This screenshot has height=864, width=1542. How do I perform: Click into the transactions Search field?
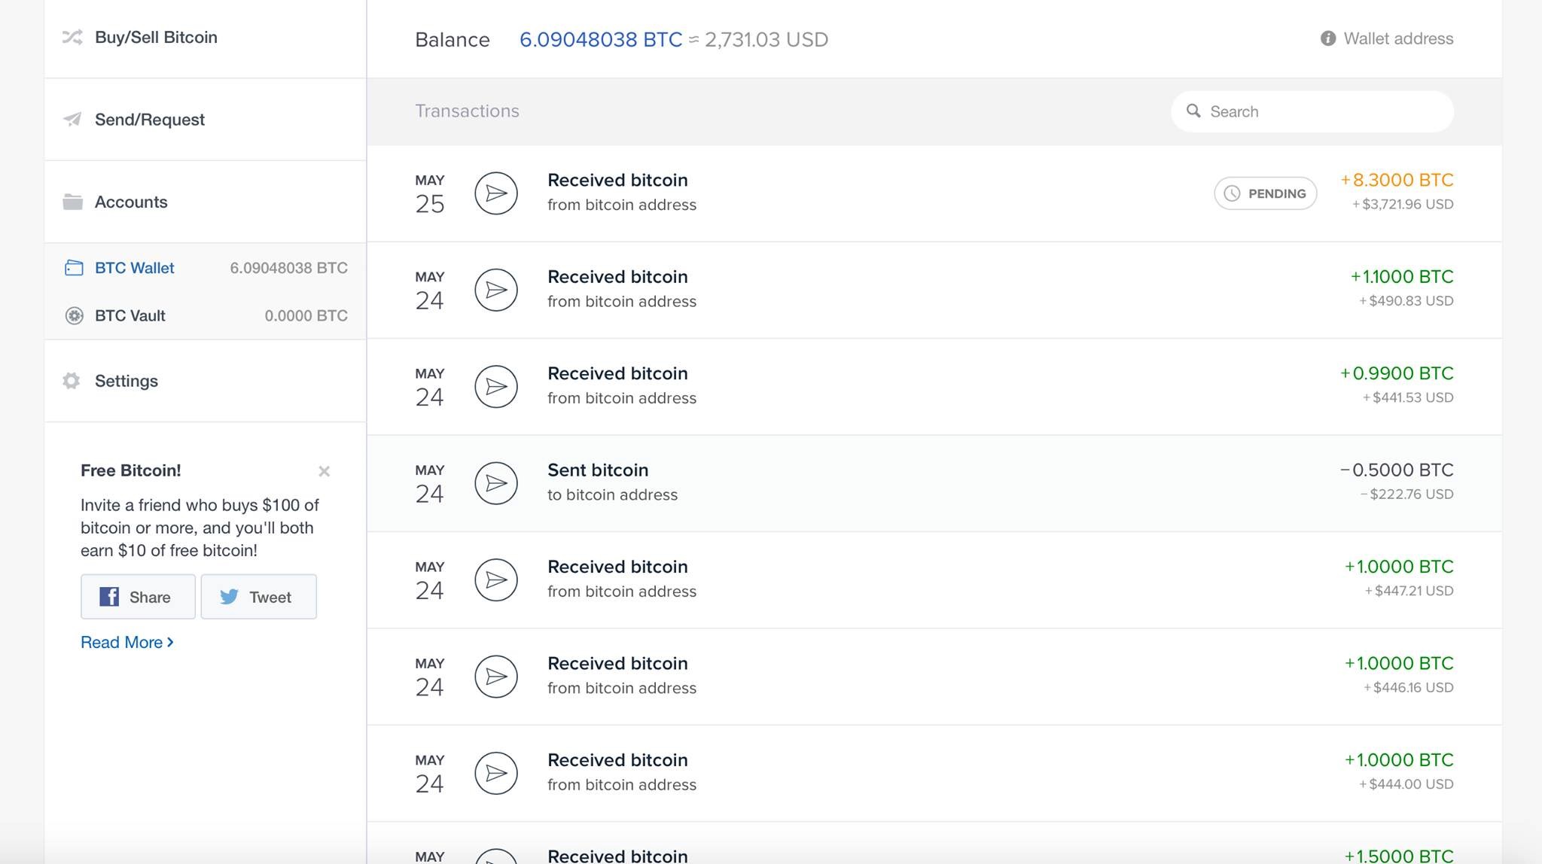pos(1325,111)
